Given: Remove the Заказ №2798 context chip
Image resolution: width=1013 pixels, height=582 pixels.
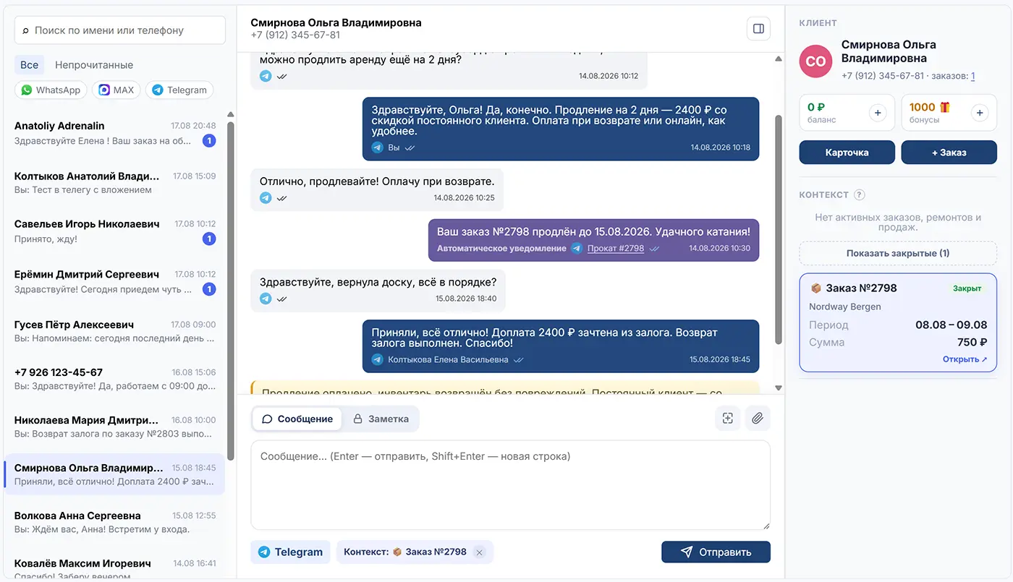Looking at the screenshot, I should [479, 552].
